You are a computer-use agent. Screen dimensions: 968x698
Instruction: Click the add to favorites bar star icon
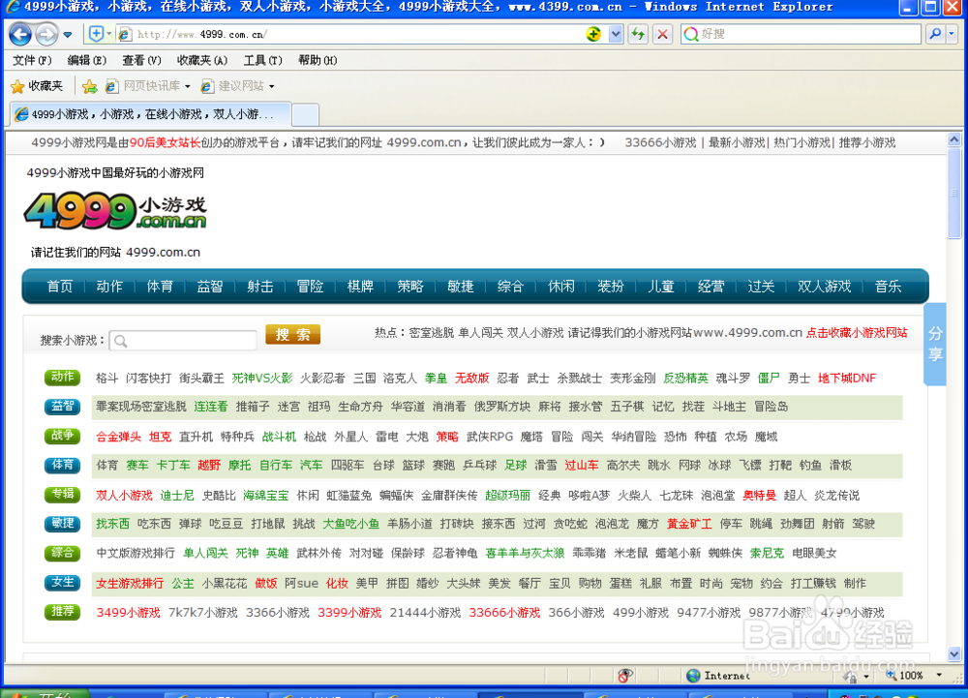point(89,86)
